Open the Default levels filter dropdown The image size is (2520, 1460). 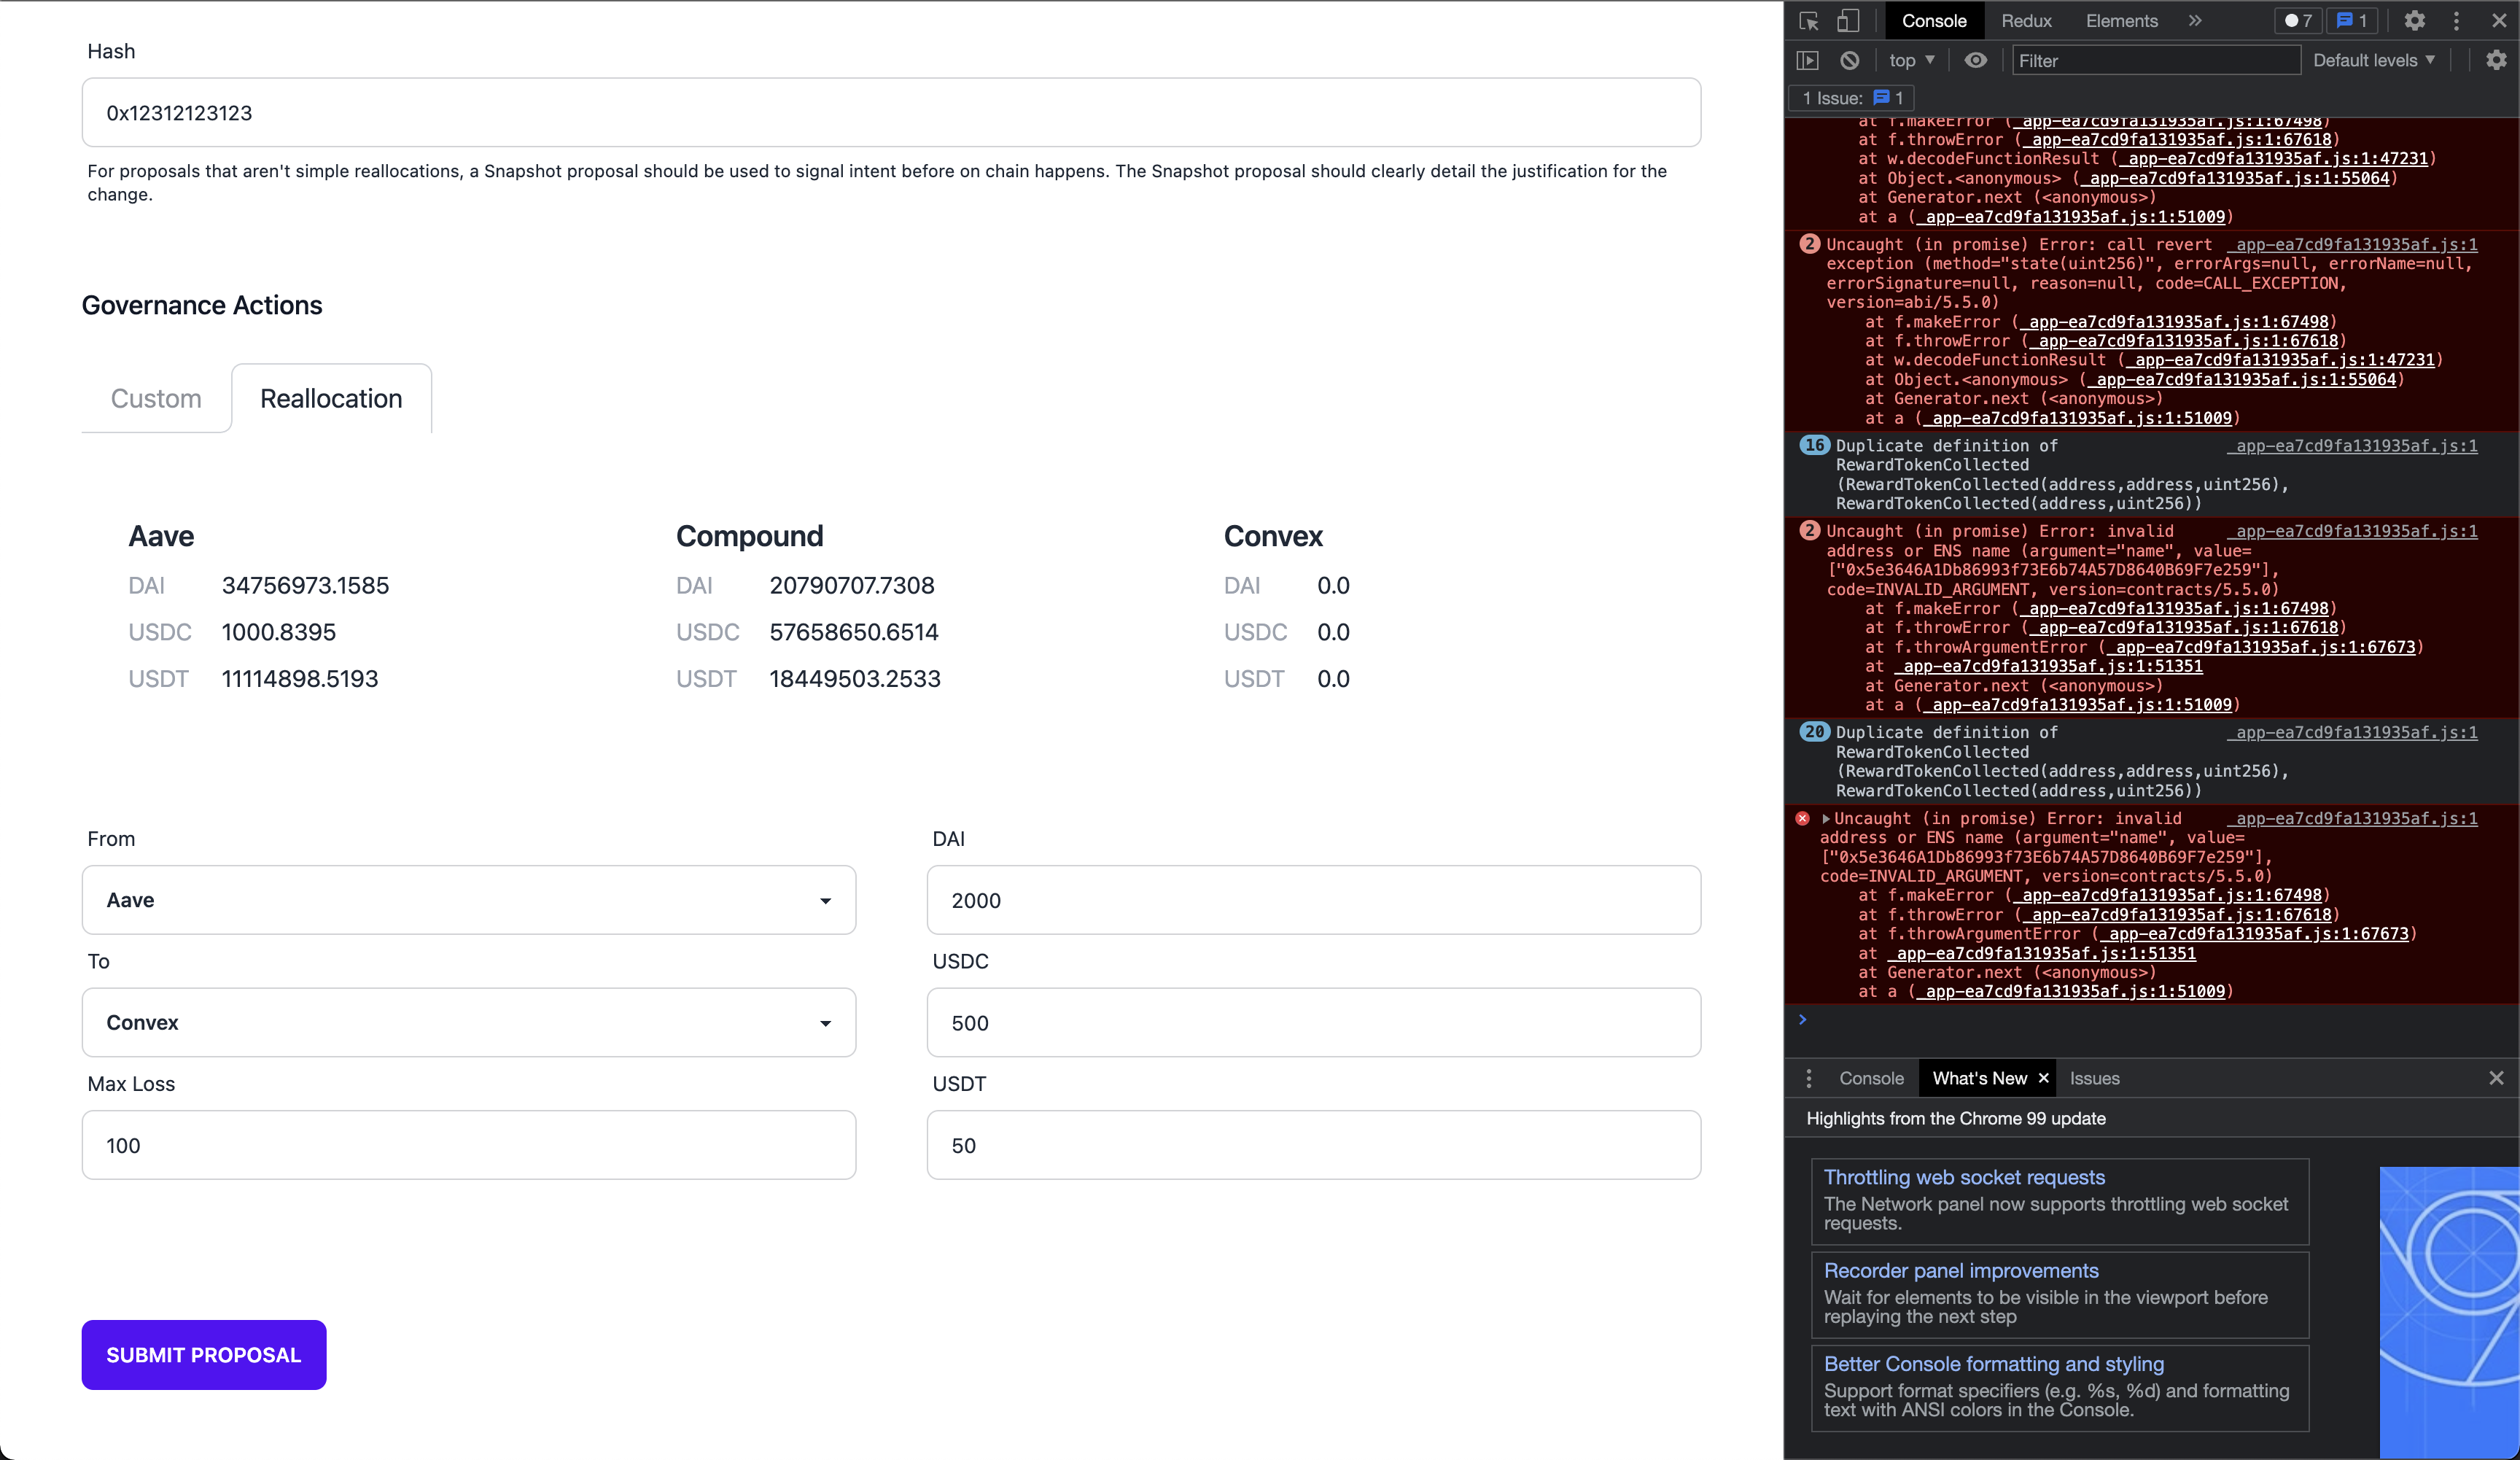(2374, 60)
